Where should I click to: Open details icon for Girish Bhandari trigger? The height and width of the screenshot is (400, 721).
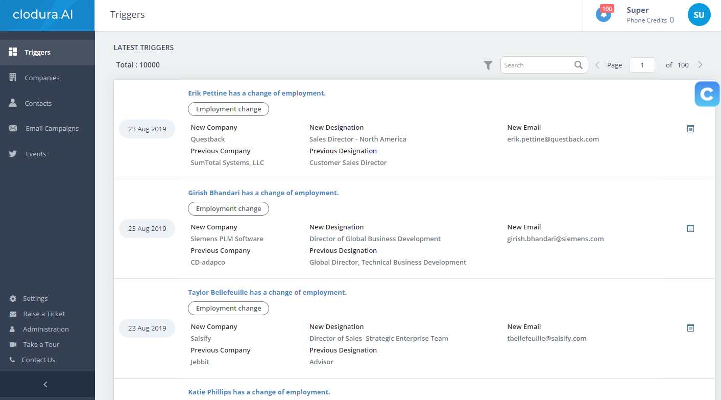690,228
